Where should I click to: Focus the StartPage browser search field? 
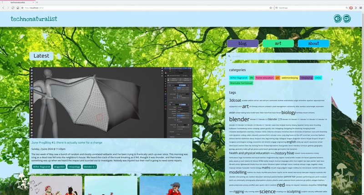312,8
